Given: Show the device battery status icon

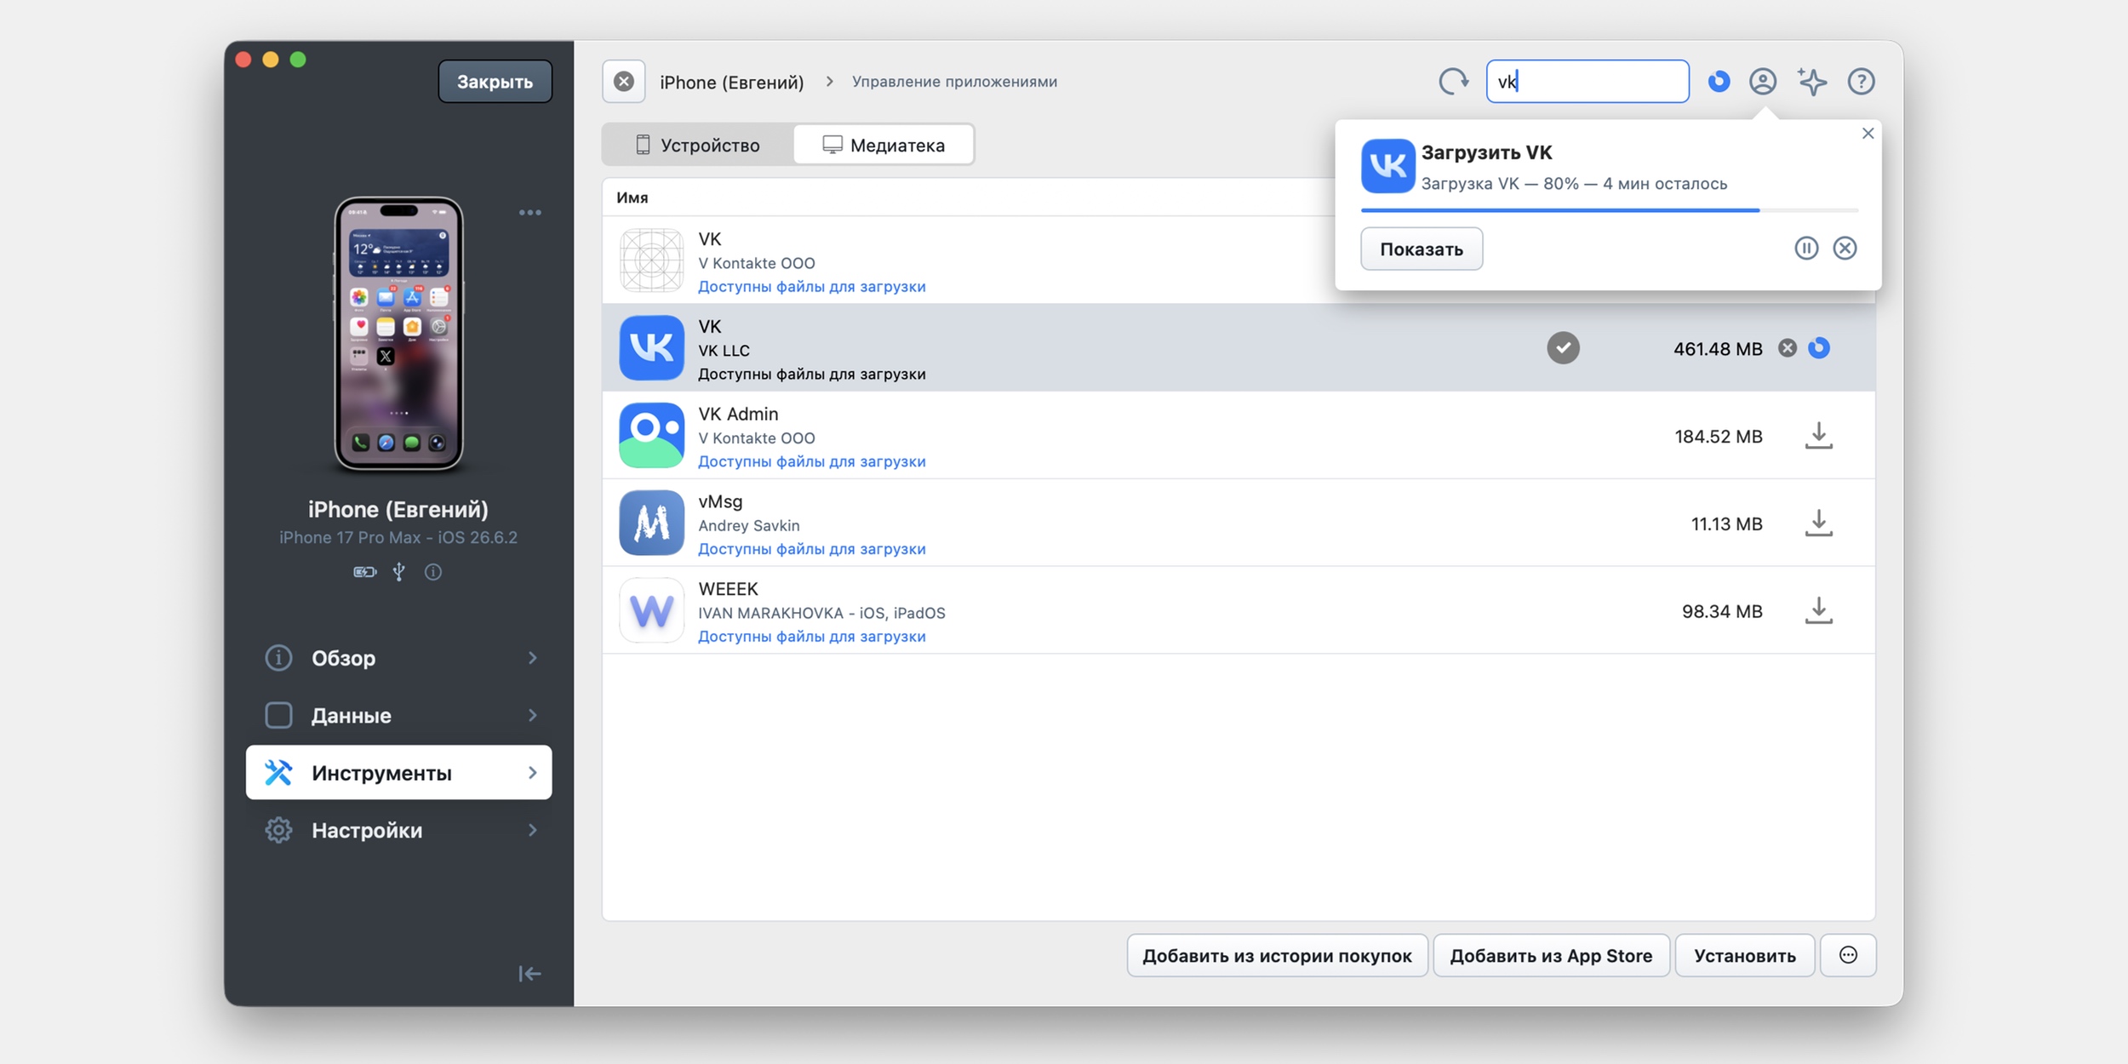Looking at the screenshot, I should coord(365,572).
